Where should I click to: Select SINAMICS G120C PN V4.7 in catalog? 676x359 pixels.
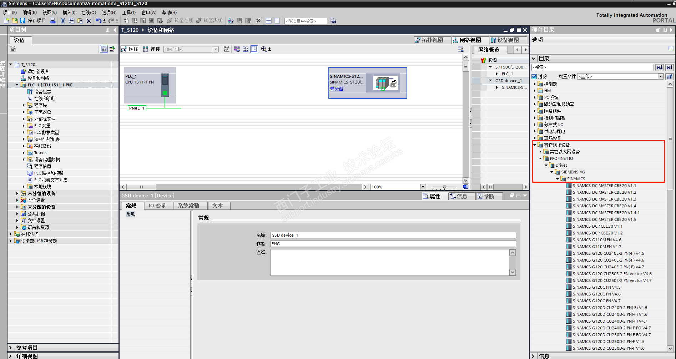tap(596, 301)
